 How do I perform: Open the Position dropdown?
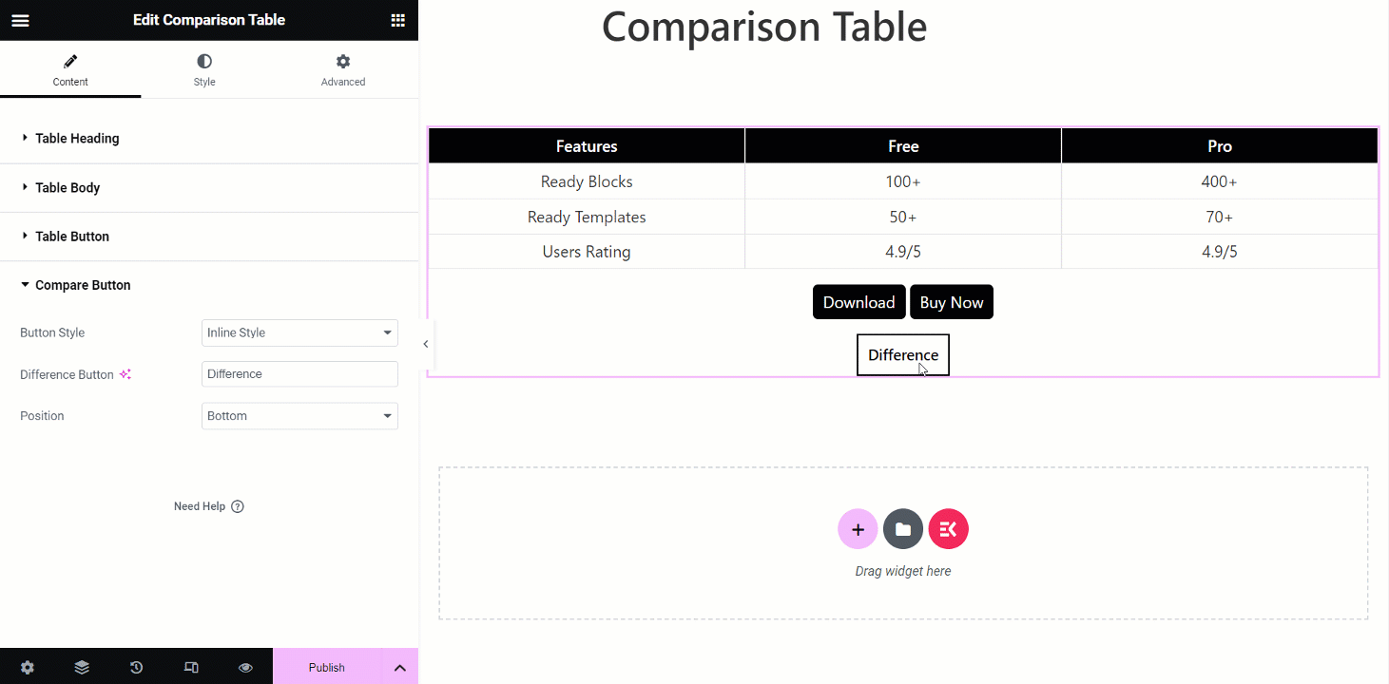click(299, 416)
